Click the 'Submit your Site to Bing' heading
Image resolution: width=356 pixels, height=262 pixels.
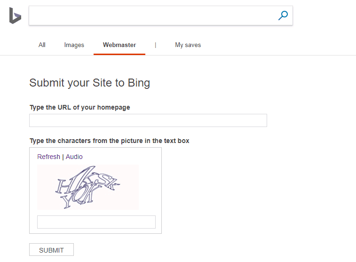(90, 83)
